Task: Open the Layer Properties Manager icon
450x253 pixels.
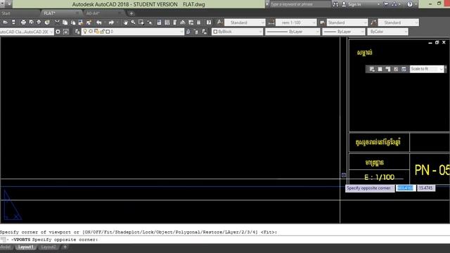Action: pos(77,32)
